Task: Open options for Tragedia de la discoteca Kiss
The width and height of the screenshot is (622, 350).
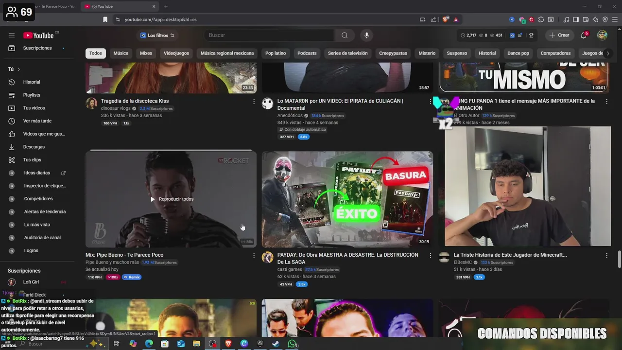Action: pos(254,101)
